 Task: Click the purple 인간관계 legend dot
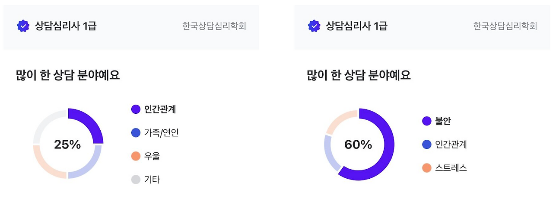(136, 109)
